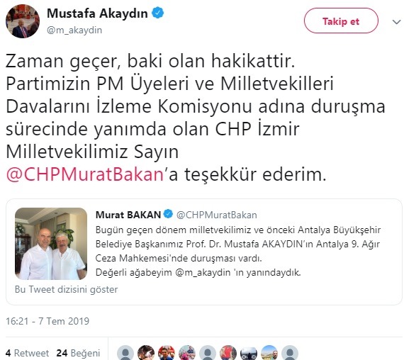This screenshot has height=360, width=404.
Task: Expand the tweet options chevron menu
Action: coord(396,22)
